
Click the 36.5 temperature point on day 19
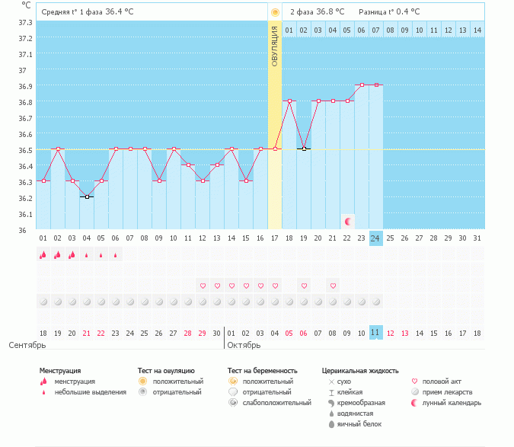(x=304, y=148)
